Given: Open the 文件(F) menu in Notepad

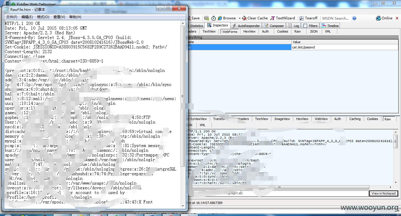Looking at the screenshot, I should tap(12, 17).
